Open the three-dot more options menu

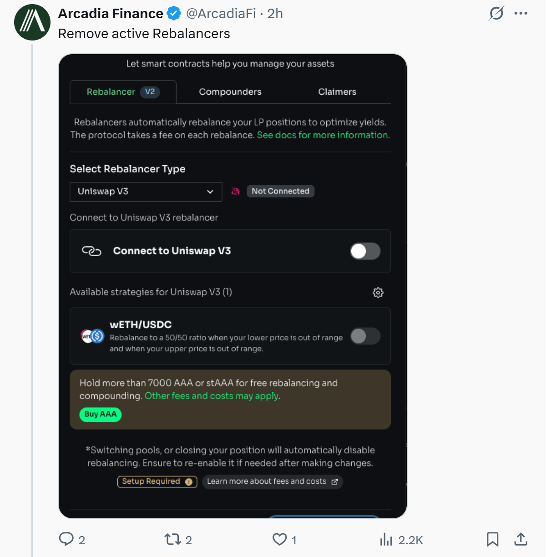(x=521, y=13)
